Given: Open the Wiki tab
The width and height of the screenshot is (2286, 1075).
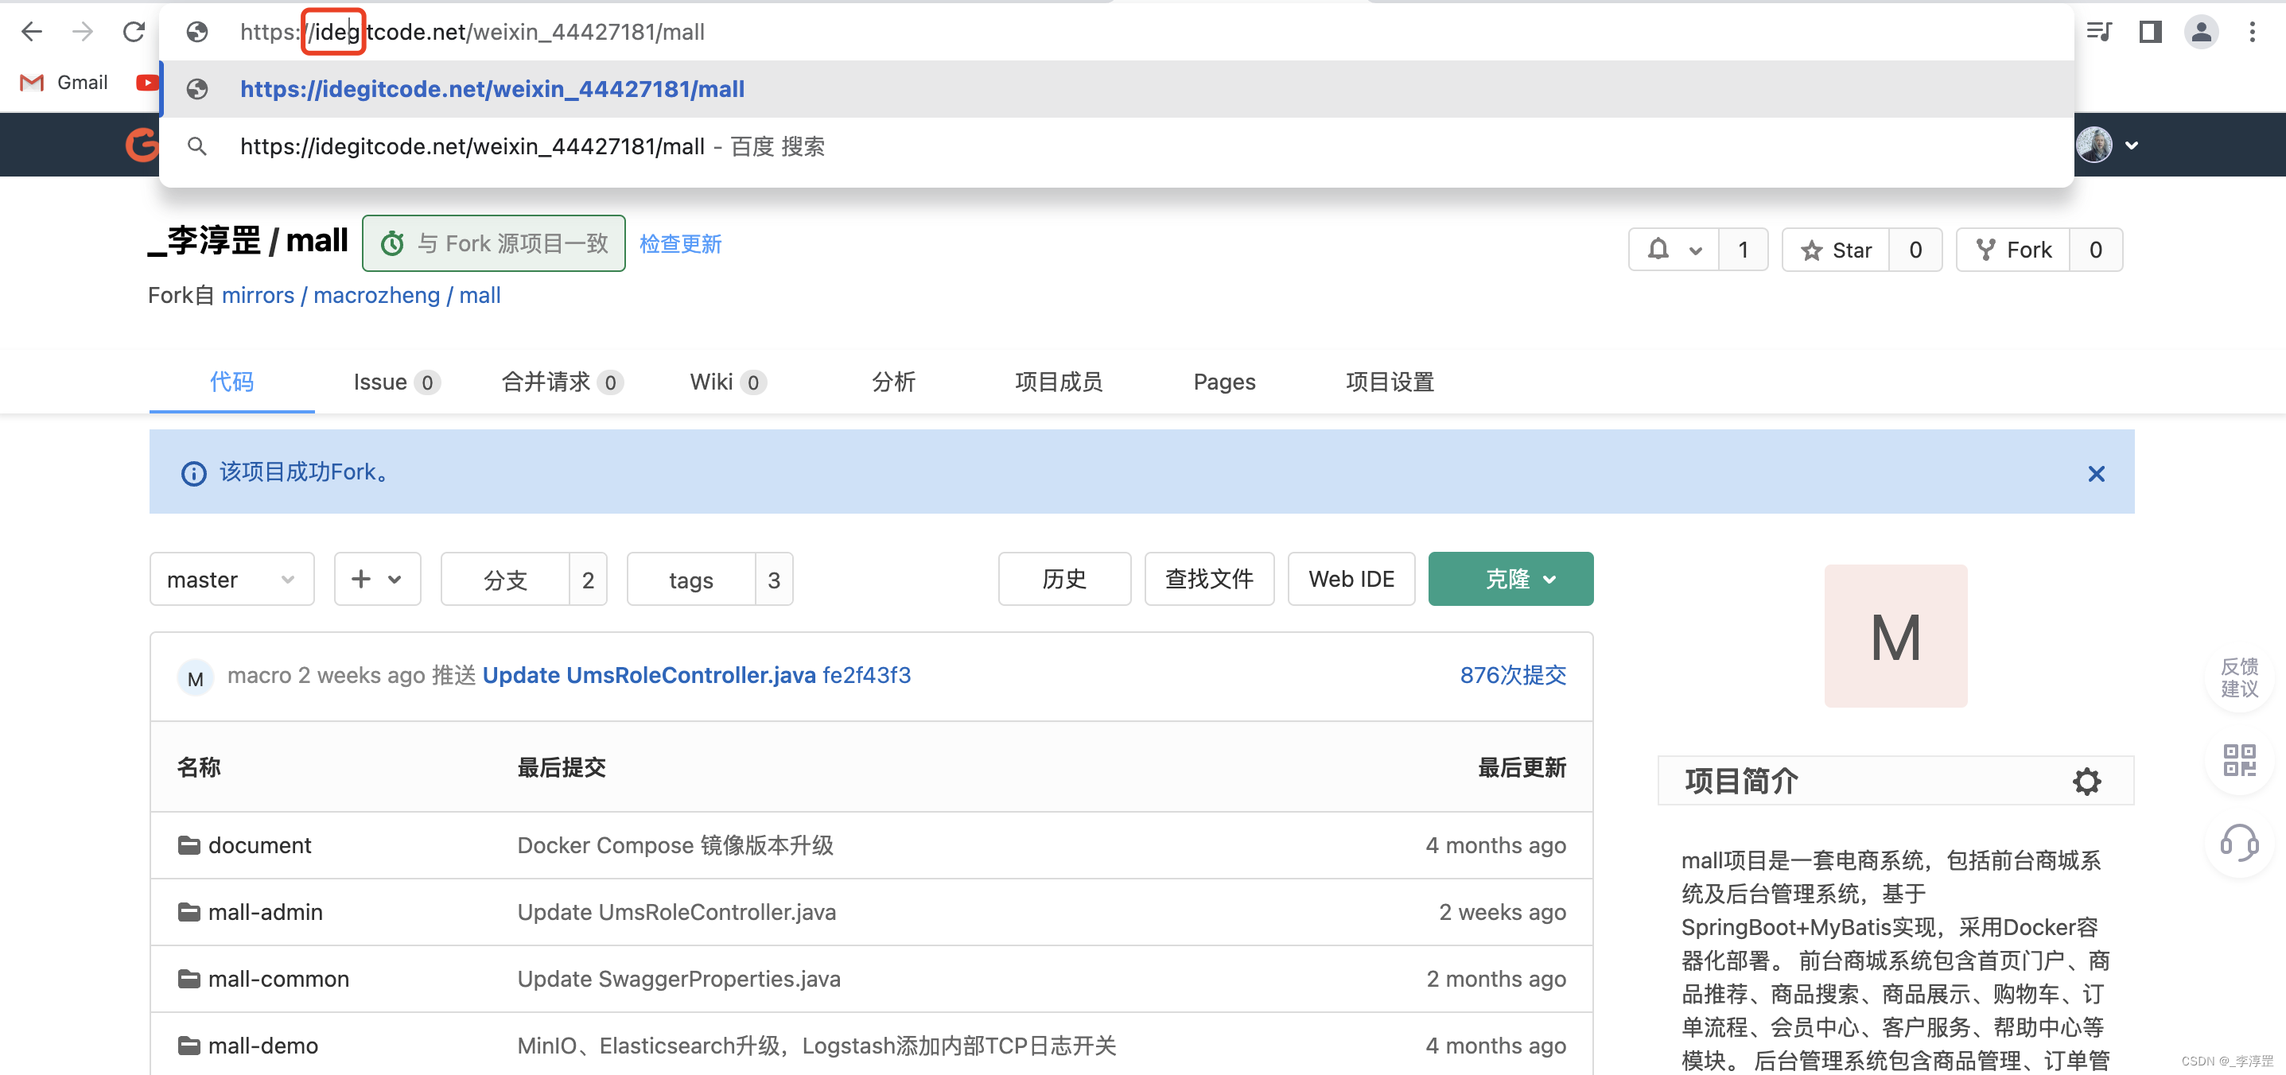Looking at the screenshot, I should click(728, 382).
